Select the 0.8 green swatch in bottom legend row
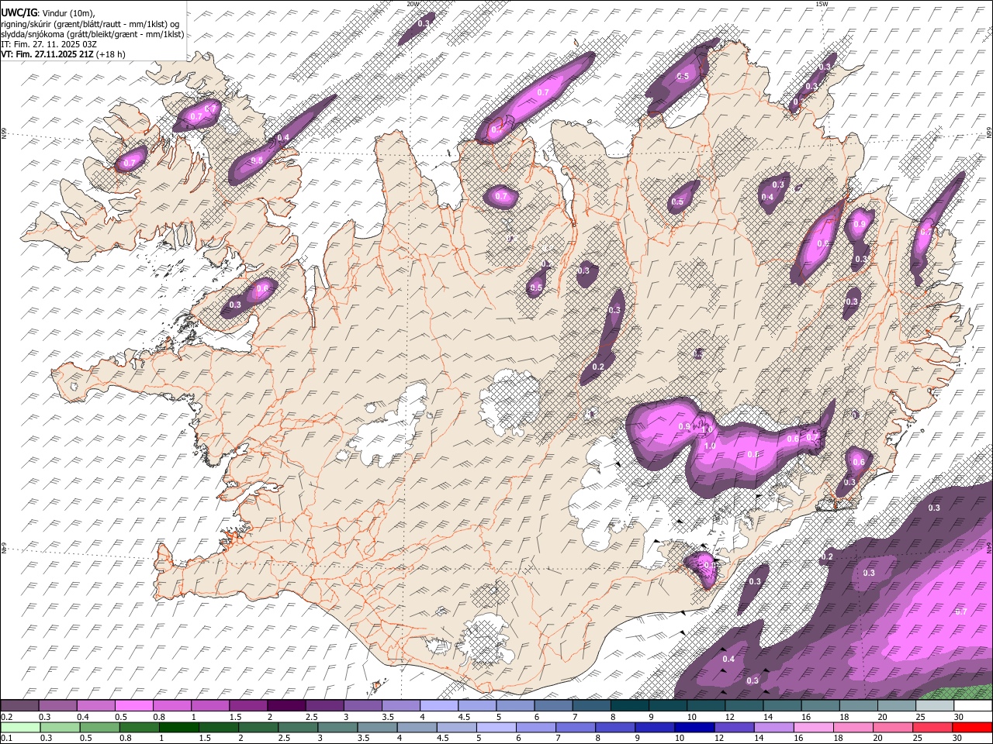The image size is (993, 744). point(140,728)
